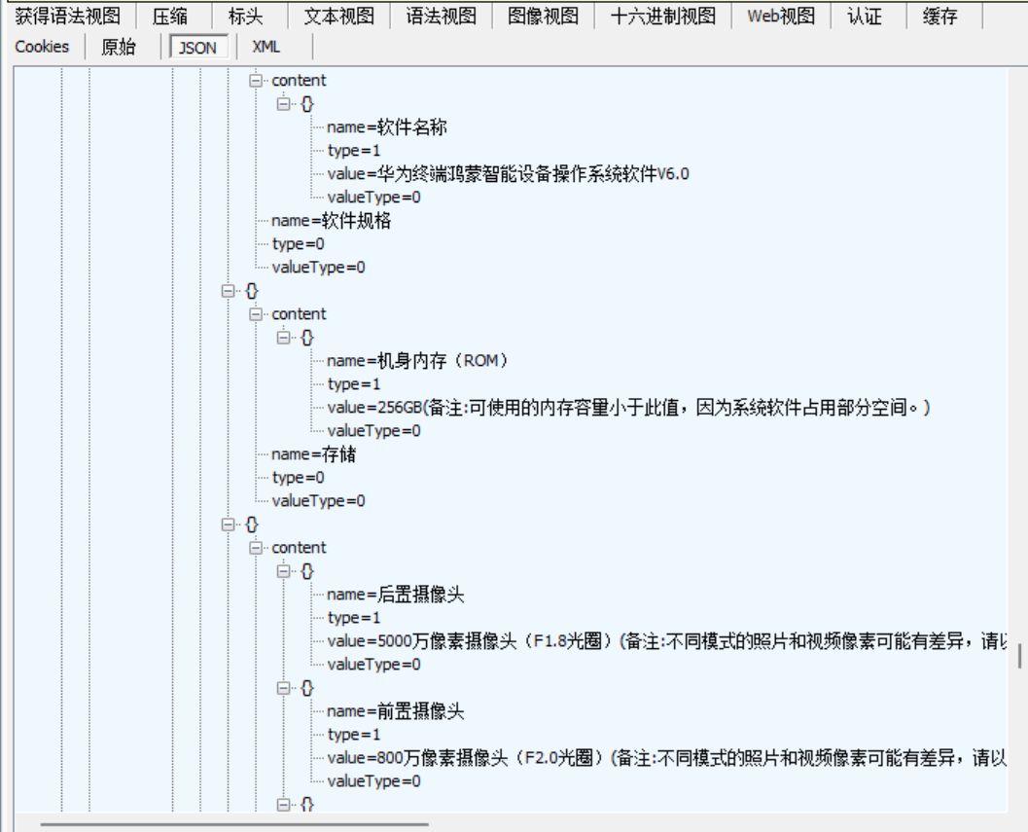Select the XML tab
The height and width of the screenshot is (832, 1028).
click(266, 48)
